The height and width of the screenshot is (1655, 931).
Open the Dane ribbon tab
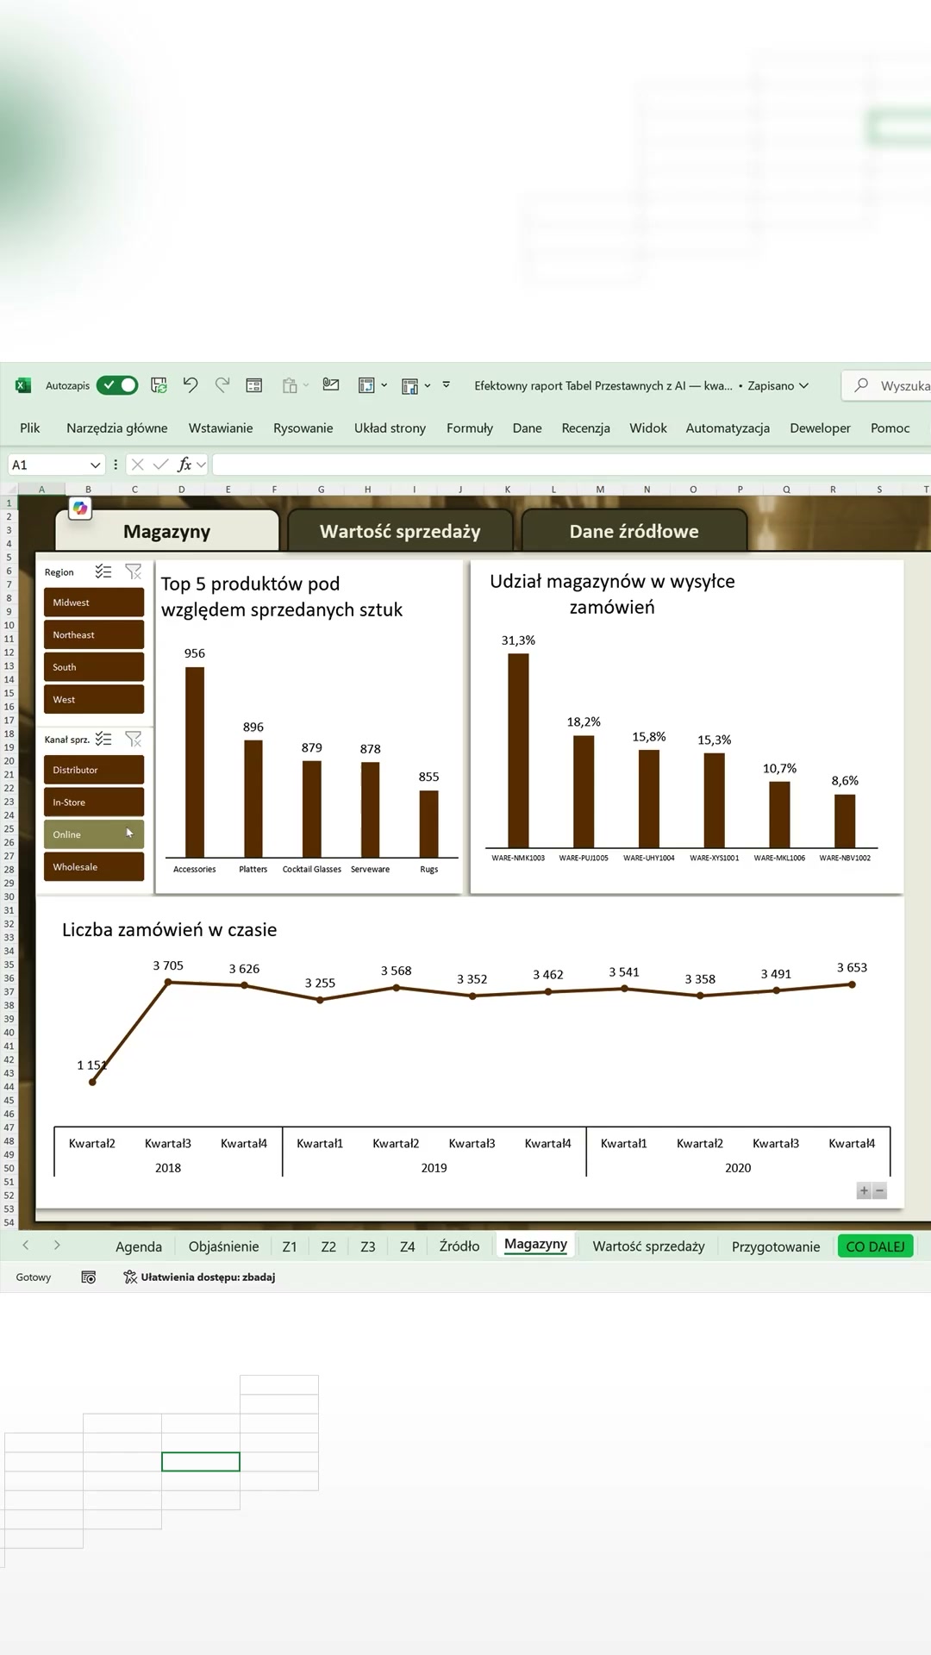point(528,428)
